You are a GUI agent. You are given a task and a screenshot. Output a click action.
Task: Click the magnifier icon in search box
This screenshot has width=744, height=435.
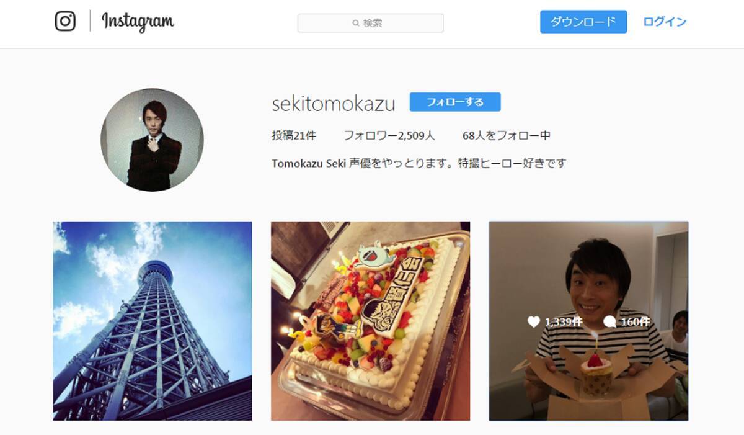(x=356, y=24)
